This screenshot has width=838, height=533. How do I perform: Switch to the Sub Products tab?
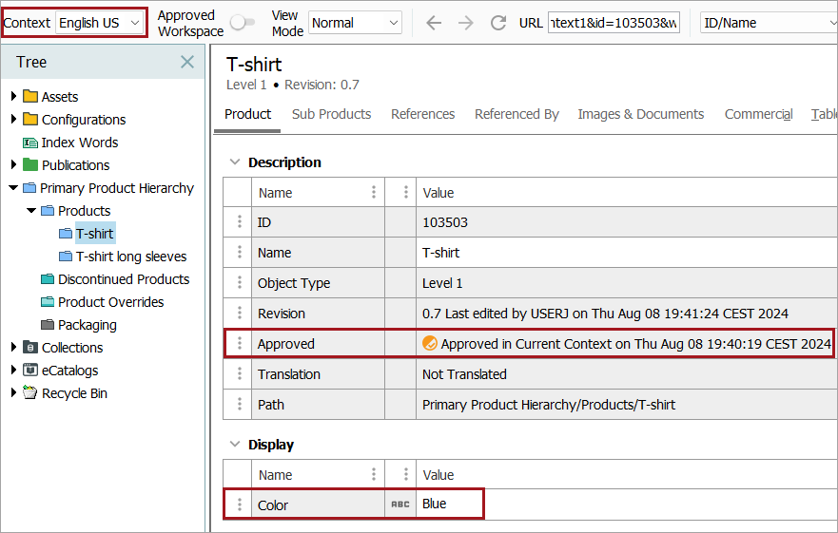click(331, 114)
